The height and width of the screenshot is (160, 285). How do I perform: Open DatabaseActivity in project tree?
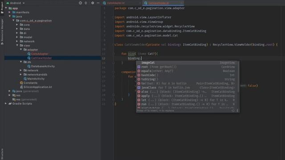(x=43, y=66)
